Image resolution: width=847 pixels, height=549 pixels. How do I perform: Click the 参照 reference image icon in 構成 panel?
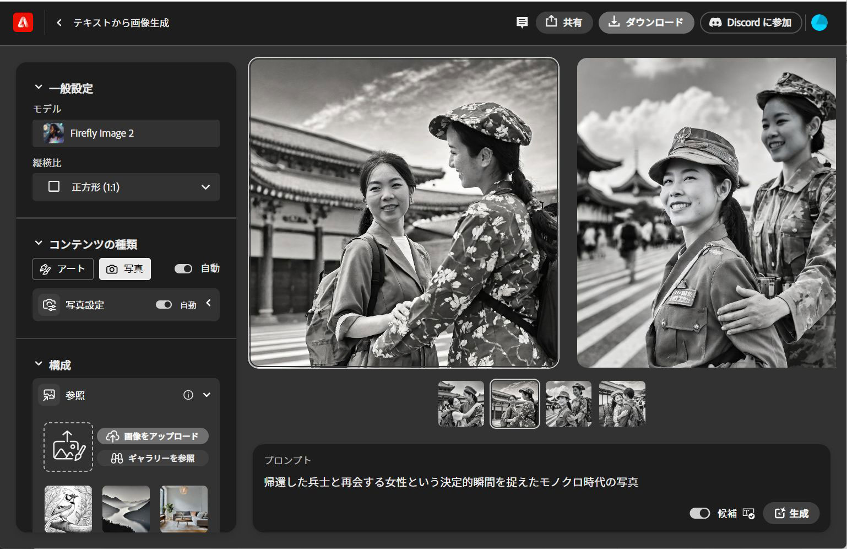tap(49, 395)
